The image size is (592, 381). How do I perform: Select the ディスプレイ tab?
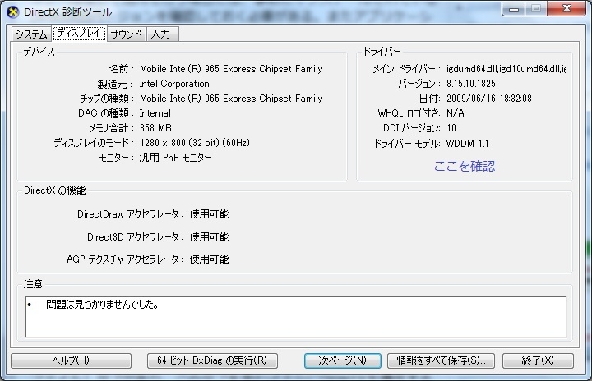pyautogui.click(x=79, y=33)
